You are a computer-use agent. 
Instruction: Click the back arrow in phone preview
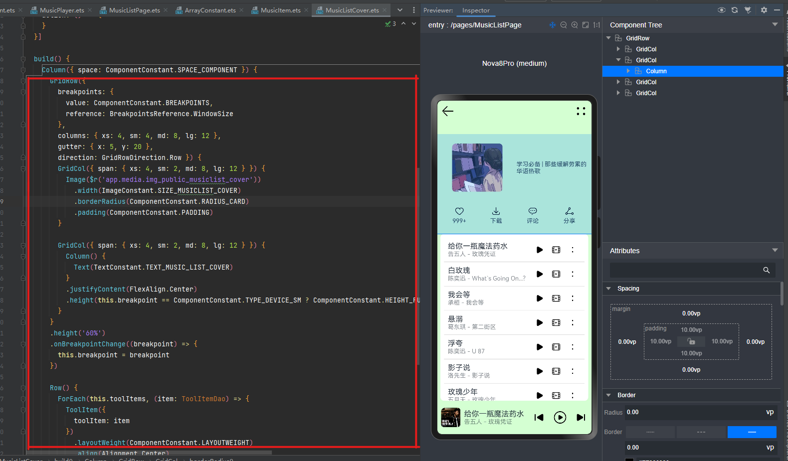click(448, 111)
